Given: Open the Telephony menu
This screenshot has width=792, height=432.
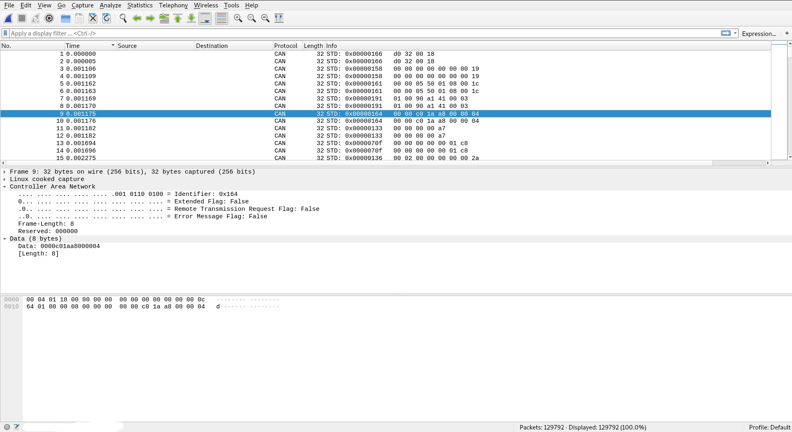Looking at the screenshot, I should (173, 5).
